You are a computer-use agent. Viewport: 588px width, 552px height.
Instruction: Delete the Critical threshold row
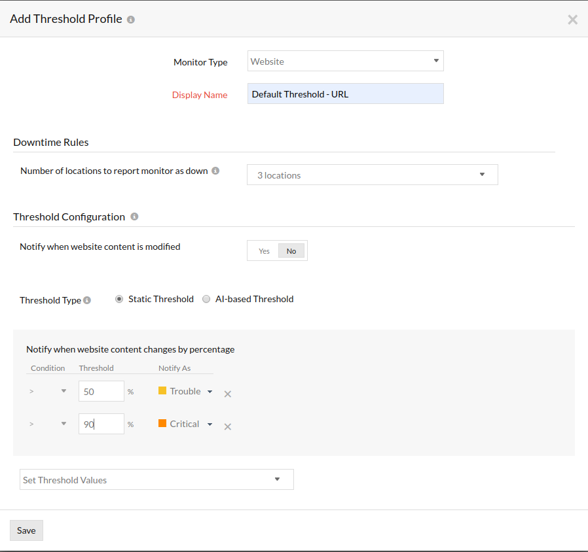228,426
